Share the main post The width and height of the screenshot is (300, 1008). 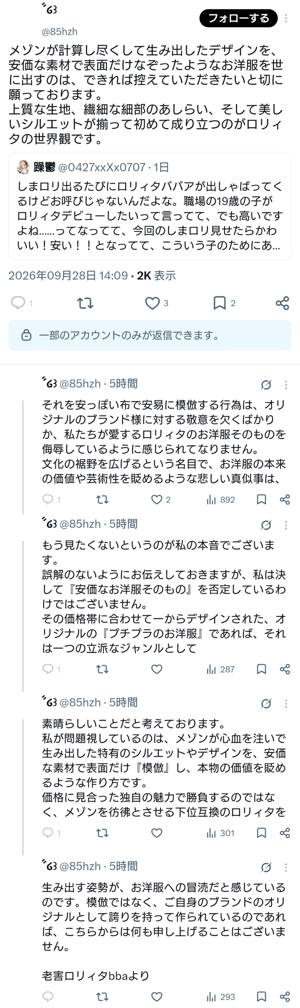(282, 303)
